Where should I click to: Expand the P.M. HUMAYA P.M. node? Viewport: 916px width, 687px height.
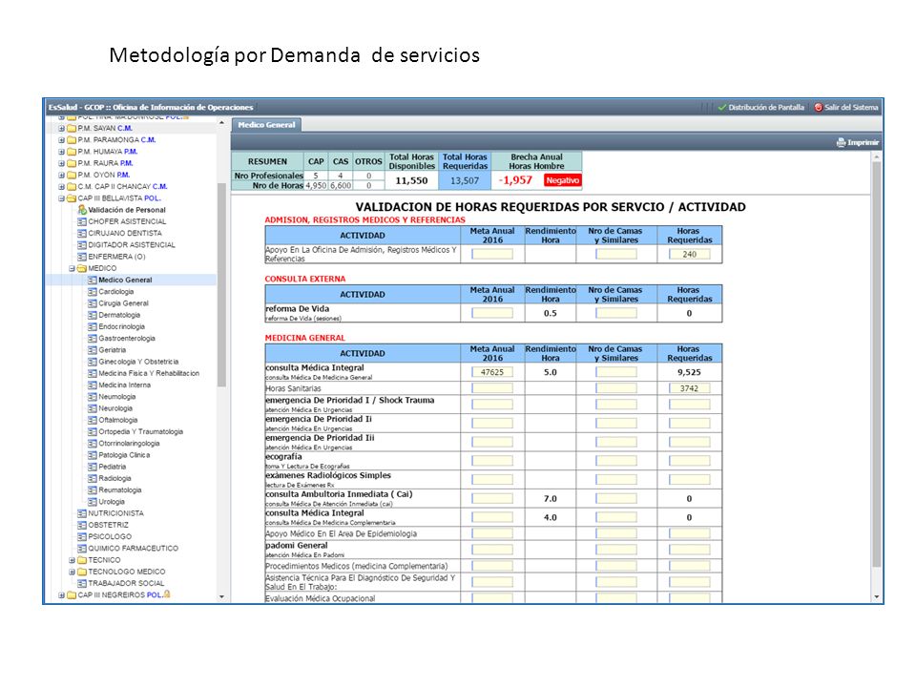click(x=61, y=152)
